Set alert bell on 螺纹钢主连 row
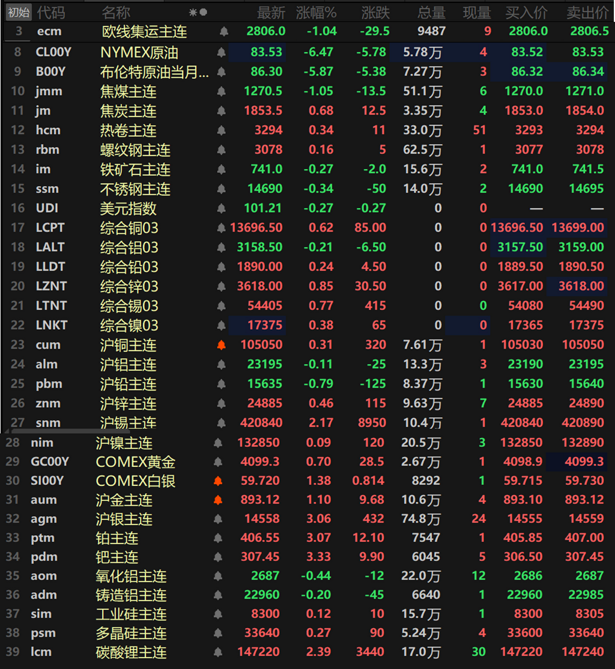This screenshot has height=669, width=615. pos(221,150)
